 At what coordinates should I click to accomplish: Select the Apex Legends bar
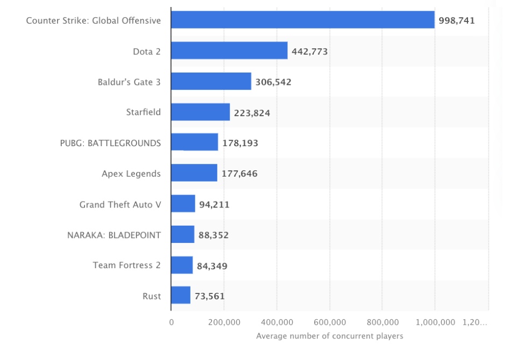click(x=194, y=173)
